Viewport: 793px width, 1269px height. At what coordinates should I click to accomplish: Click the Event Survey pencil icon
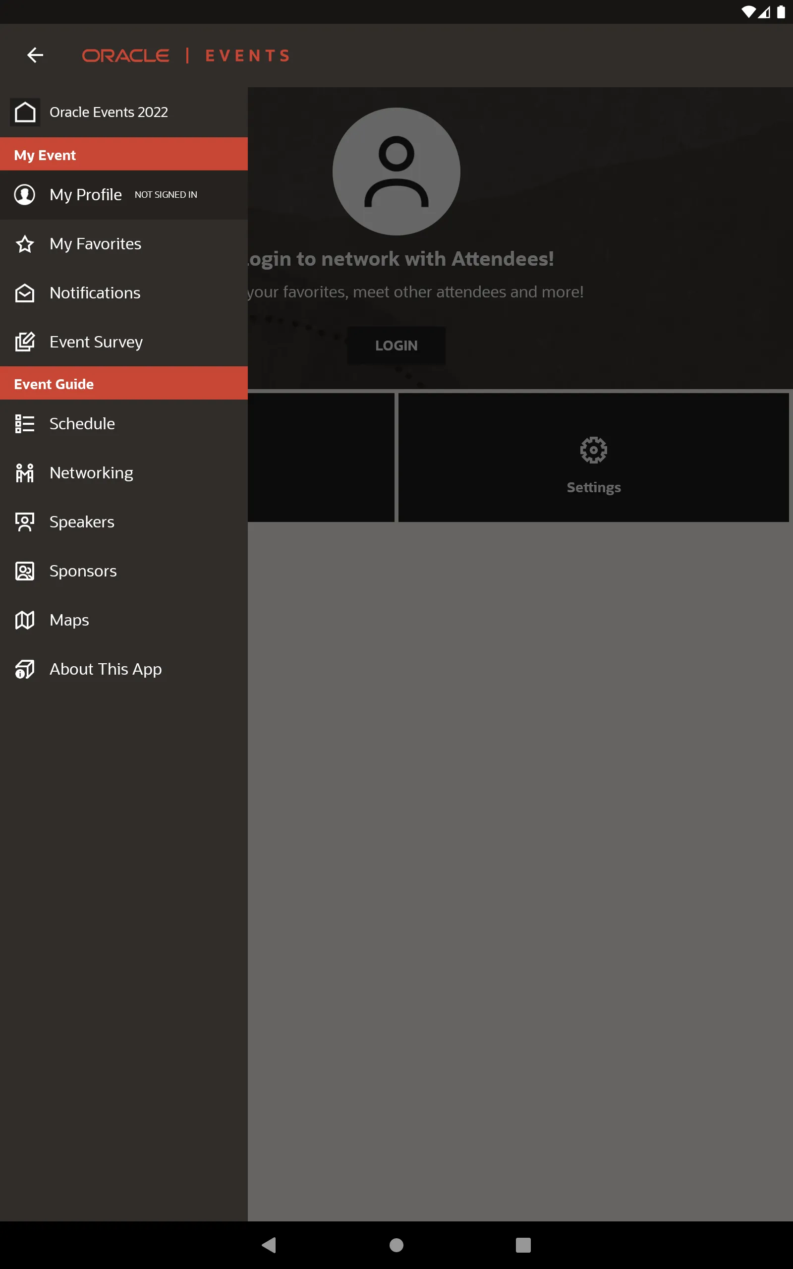25,342
